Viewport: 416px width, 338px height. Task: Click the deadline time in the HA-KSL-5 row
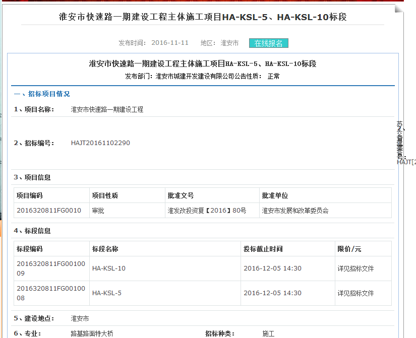(x=272, y=293)
